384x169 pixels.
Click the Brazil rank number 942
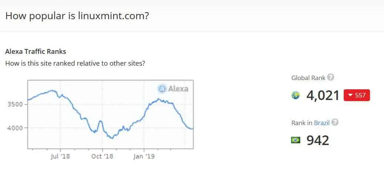(317, 140)
